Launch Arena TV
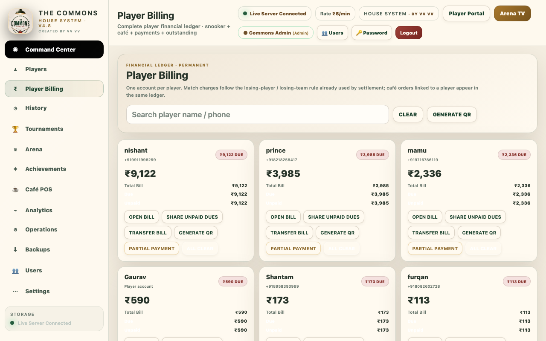This screenshot has width=546, height=341. click(x=512, y=14)
